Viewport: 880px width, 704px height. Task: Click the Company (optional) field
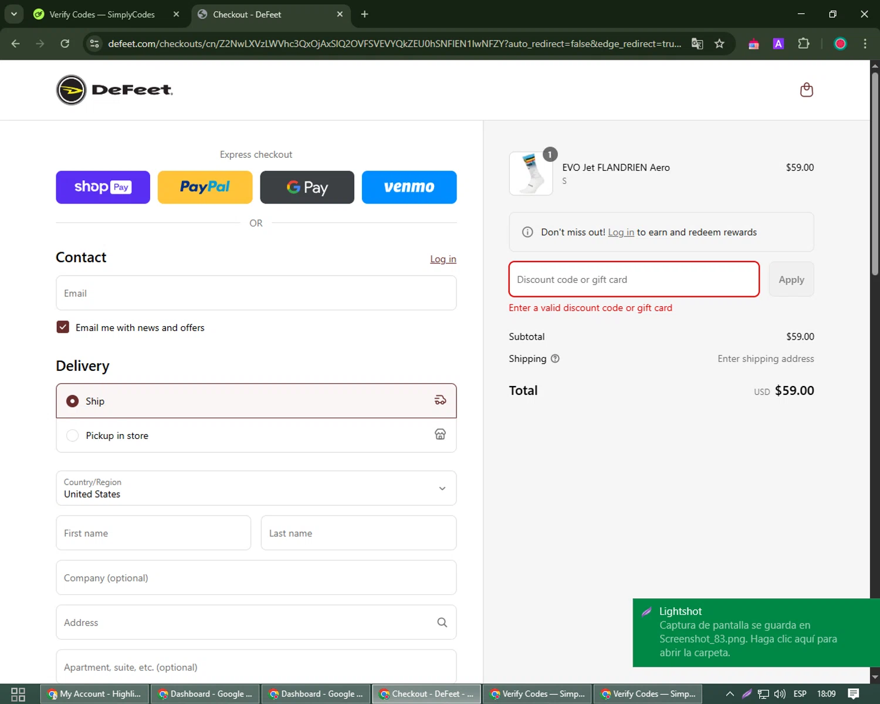(256, 577)
